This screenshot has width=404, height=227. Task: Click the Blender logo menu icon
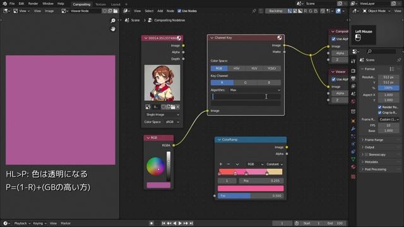tap(4, 4)
